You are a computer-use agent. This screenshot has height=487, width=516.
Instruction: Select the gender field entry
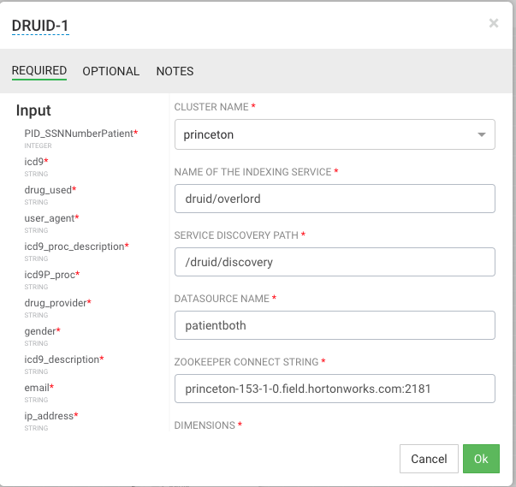[x=40, y=331]
